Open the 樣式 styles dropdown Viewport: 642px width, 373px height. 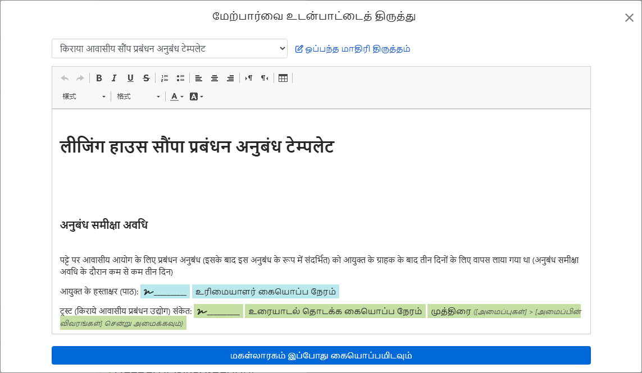(x=84, y=96)
